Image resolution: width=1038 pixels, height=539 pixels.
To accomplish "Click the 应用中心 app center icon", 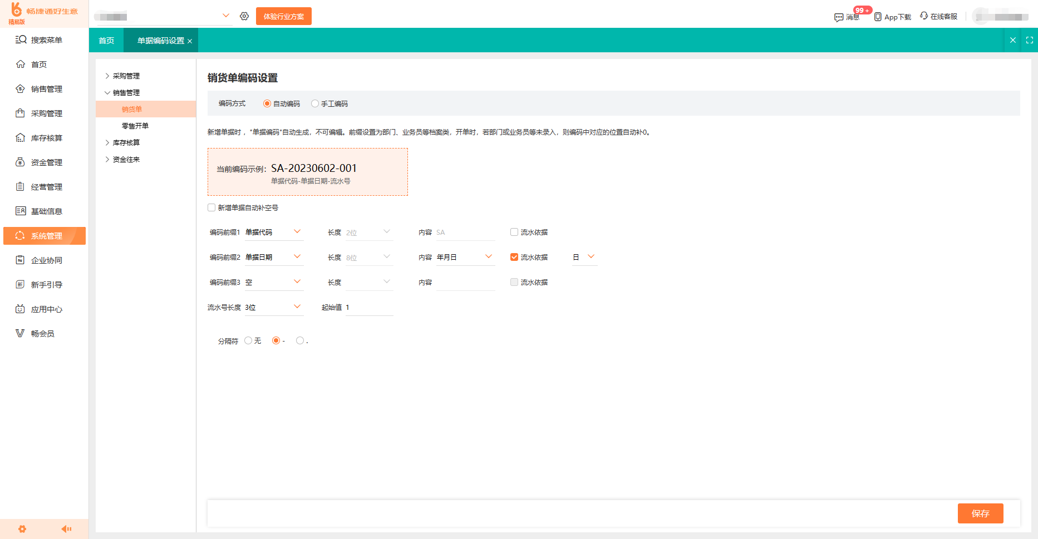I will coord(20,309).
